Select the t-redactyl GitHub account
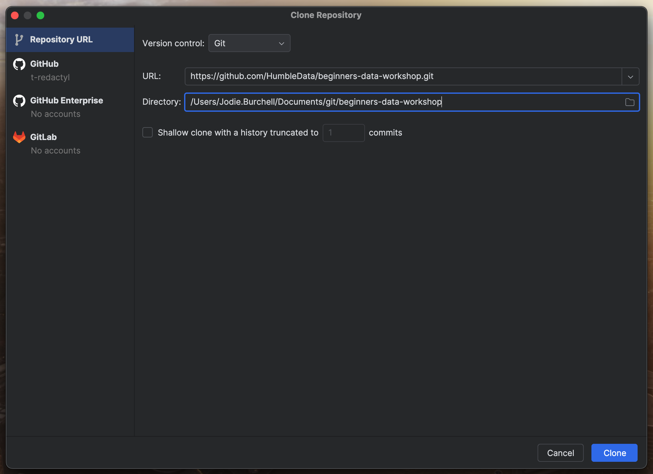Screen dimensions: 653x474 coord(50,77)
